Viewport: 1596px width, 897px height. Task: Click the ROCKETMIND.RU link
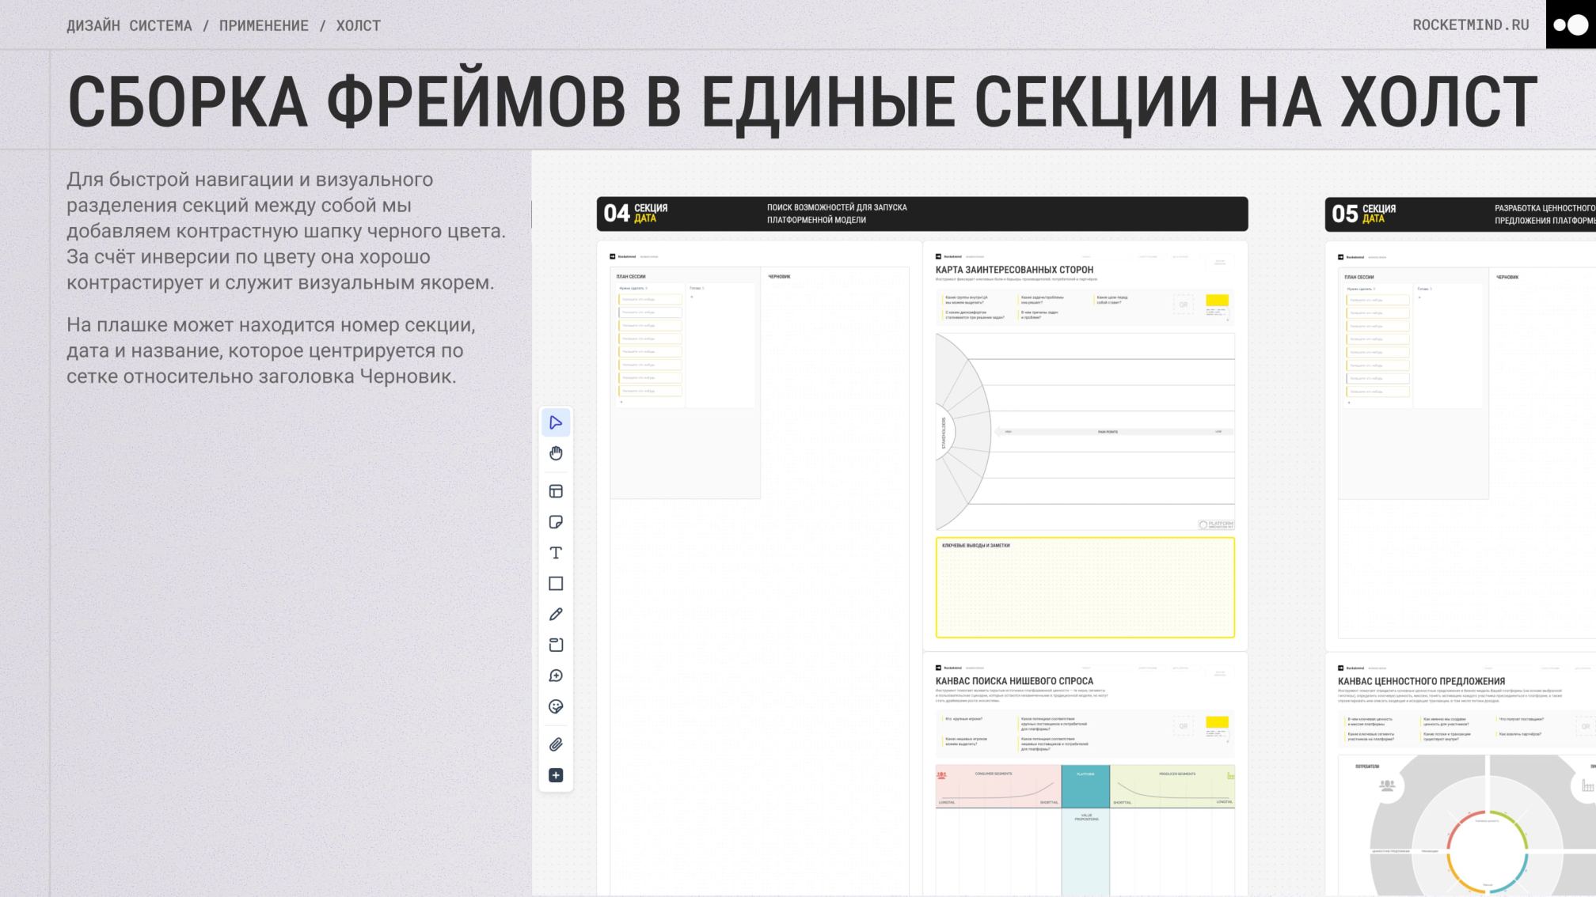1471,25
